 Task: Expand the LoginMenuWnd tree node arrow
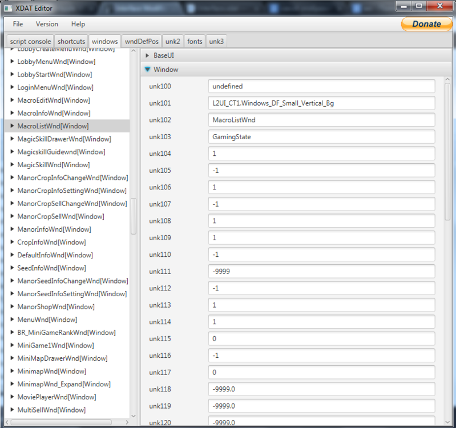tap(12, 87)
